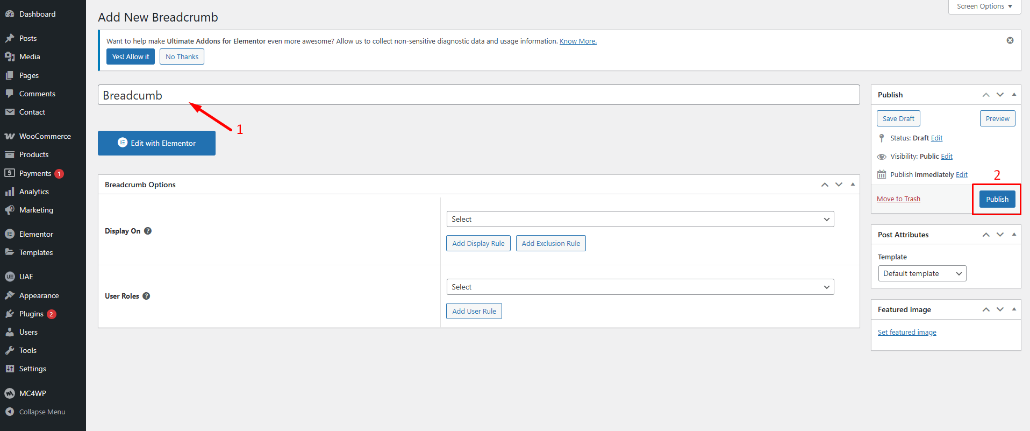Open the Display On select dropdown
Viewport: 1030px width, 431px height.
coord(640,219)
